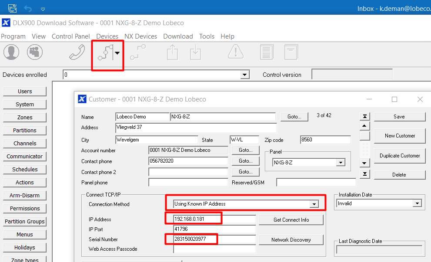Open the Help menu

click(227, 36)
